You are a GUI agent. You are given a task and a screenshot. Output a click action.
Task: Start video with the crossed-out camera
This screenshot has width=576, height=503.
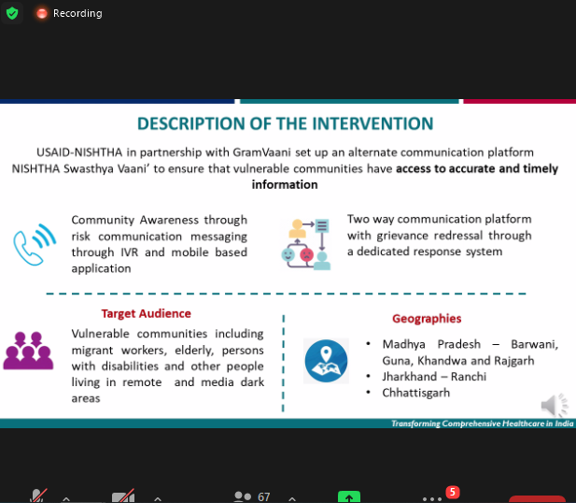(x=123, y=496)
